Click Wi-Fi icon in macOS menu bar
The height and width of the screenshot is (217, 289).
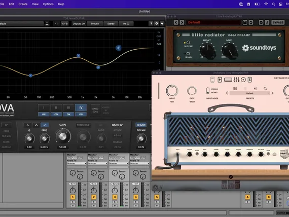pos(266,4)
